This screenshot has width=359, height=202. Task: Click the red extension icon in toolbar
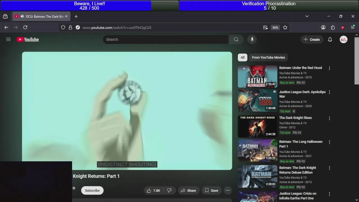pos(342,27)
